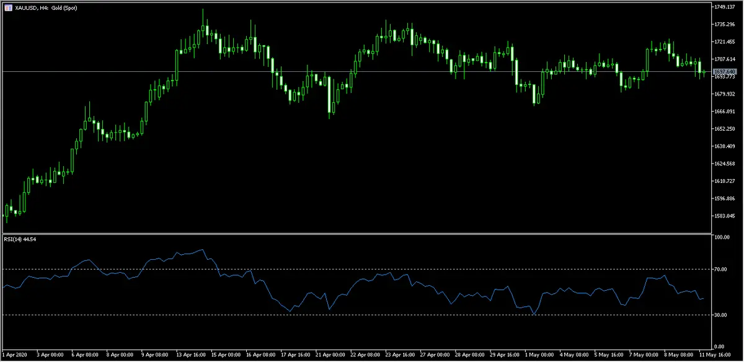Image resolution: width=744 pixels, height=362 pixels.
Task: Click the 1583.045 price scale label
Action: (x=724, y=216)
